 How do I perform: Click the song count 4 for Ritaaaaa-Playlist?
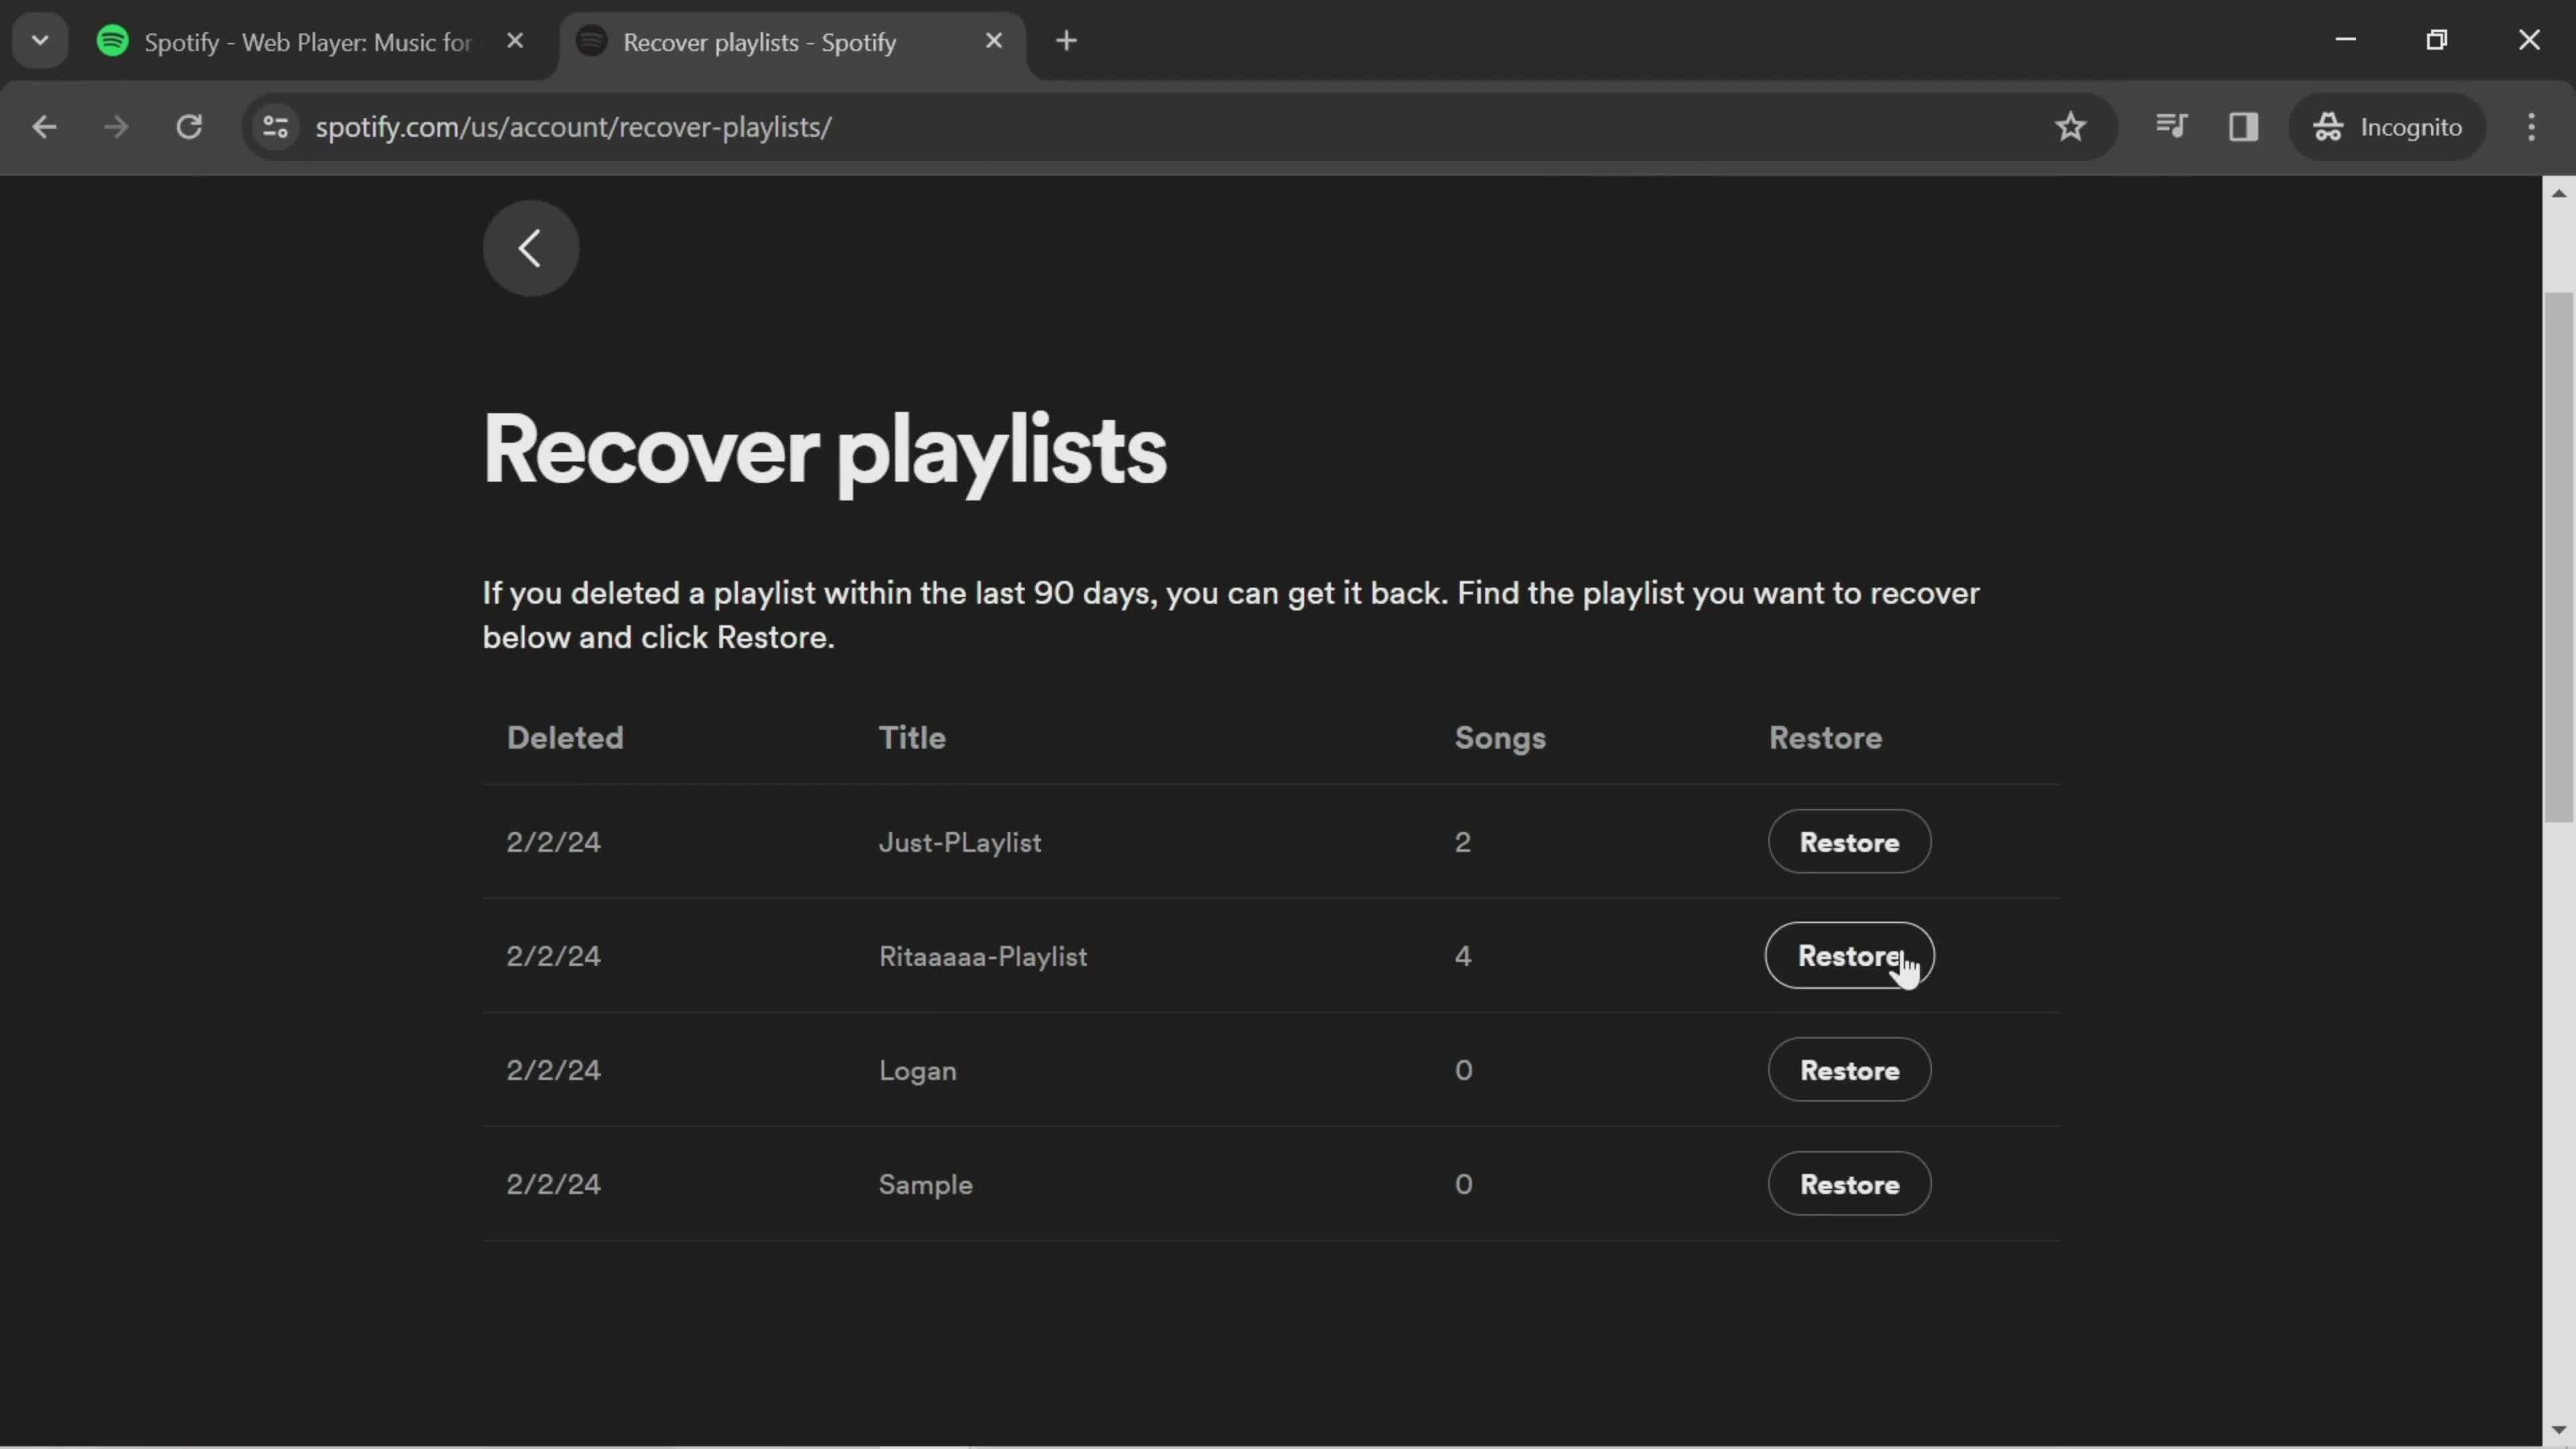(x=1463, y=957)
